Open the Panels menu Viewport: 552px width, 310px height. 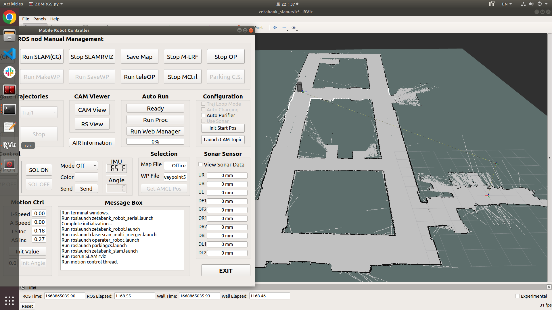39,19
